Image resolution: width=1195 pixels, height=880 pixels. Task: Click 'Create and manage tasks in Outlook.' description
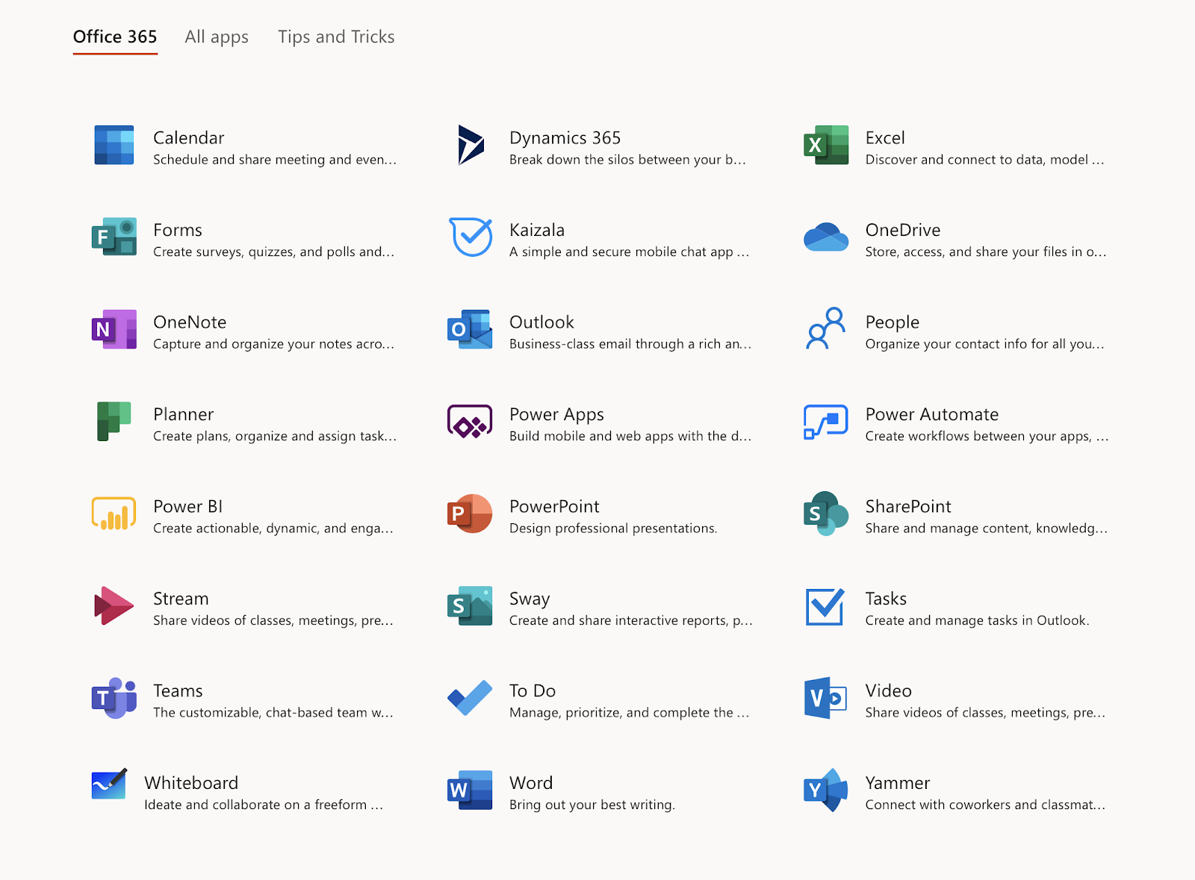click(977, 621)
